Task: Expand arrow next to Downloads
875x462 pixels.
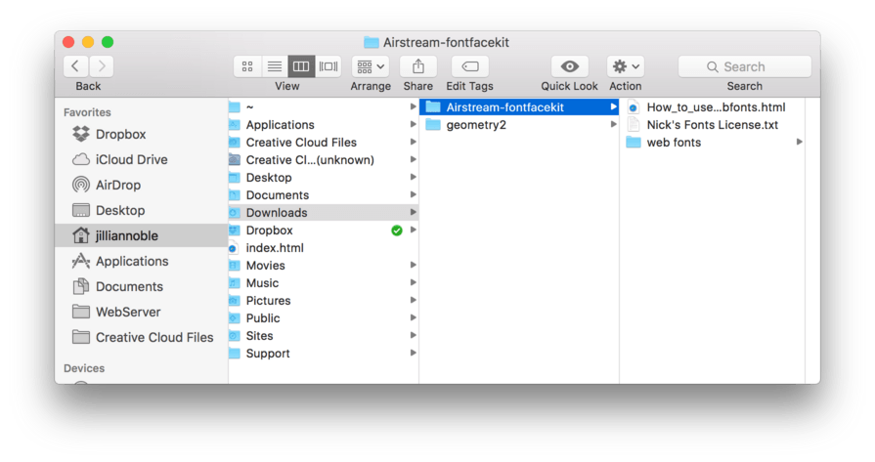Action: point(413,212)
